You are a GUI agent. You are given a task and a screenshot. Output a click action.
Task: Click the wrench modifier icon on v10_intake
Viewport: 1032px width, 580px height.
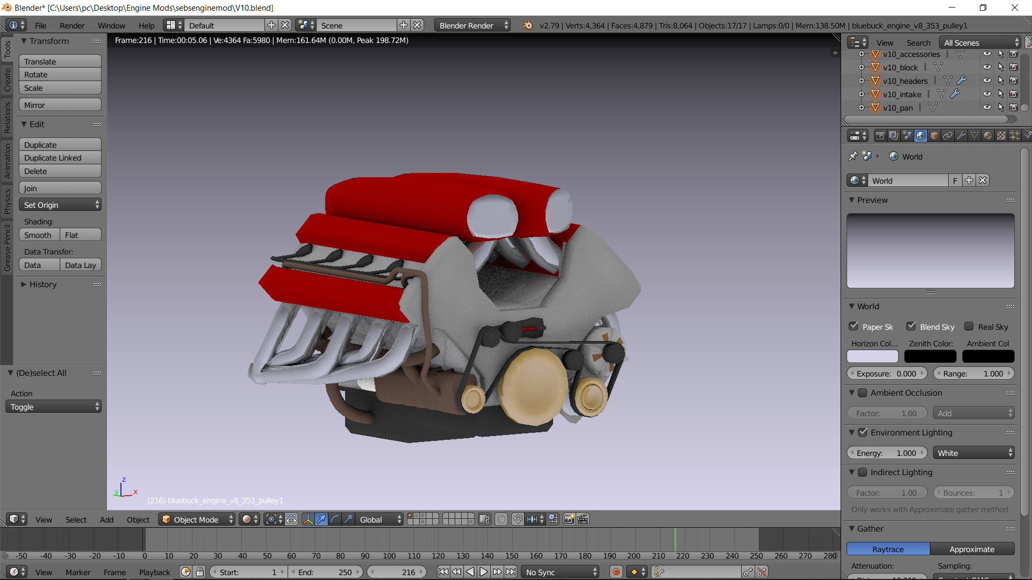pyautogui.click(x=955, y=94)
